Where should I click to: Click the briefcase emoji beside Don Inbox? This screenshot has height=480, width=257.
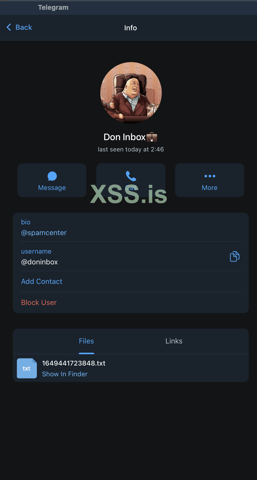[152, 137]
